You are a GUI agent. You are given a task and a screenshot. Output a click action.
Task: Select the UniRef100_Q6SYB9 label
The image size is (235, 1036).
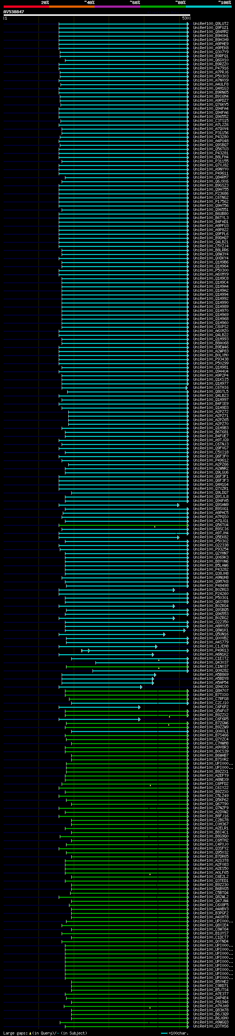coord(211,602)
